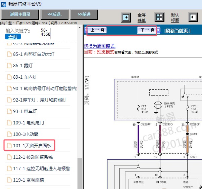The height and width of the screenshot is (189, 202).
Task: Click the right-arrow panel icon in toolbar
Action: coord(126,17)
